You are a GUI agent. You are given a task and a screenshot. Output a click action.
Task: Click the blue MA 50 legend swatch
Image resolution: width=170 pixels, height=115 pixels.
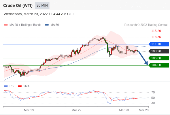tap(47, 25)
